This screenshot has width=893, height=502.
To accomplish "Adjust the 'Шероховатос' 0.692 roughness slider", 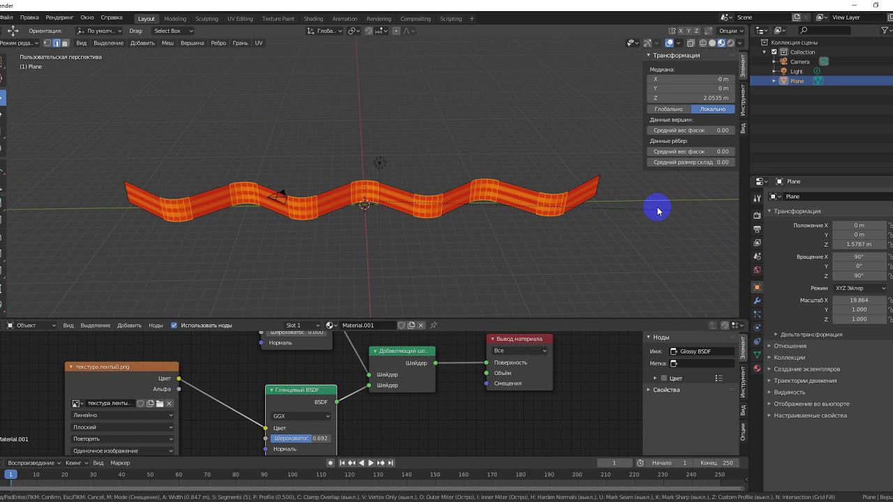I will [x=301, y=439].
